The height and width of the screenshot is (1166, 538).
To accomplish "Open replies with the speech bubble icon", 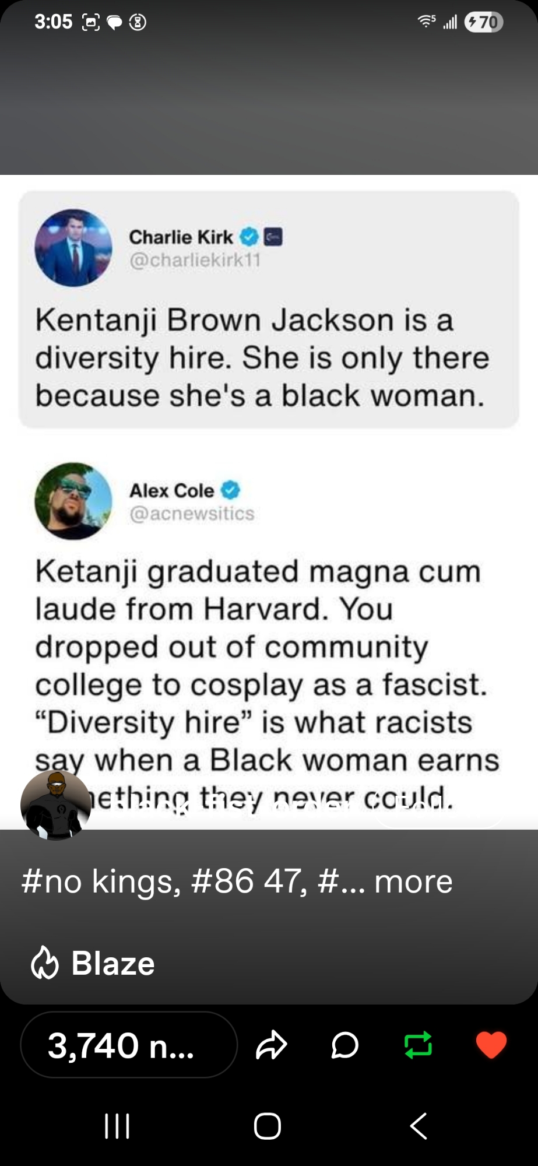I will [345, 1045].
